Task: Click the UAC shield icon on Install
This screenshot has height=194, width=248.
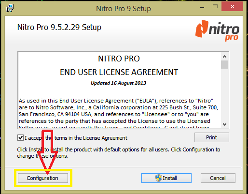Action: click(x=159, y=178)
